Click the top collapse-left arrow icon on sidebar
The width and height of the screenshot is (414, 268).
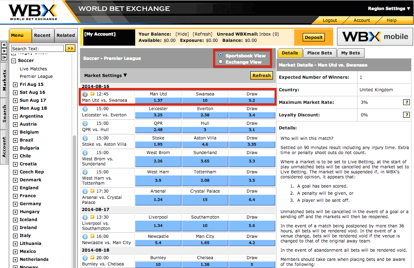click(5, 45)
